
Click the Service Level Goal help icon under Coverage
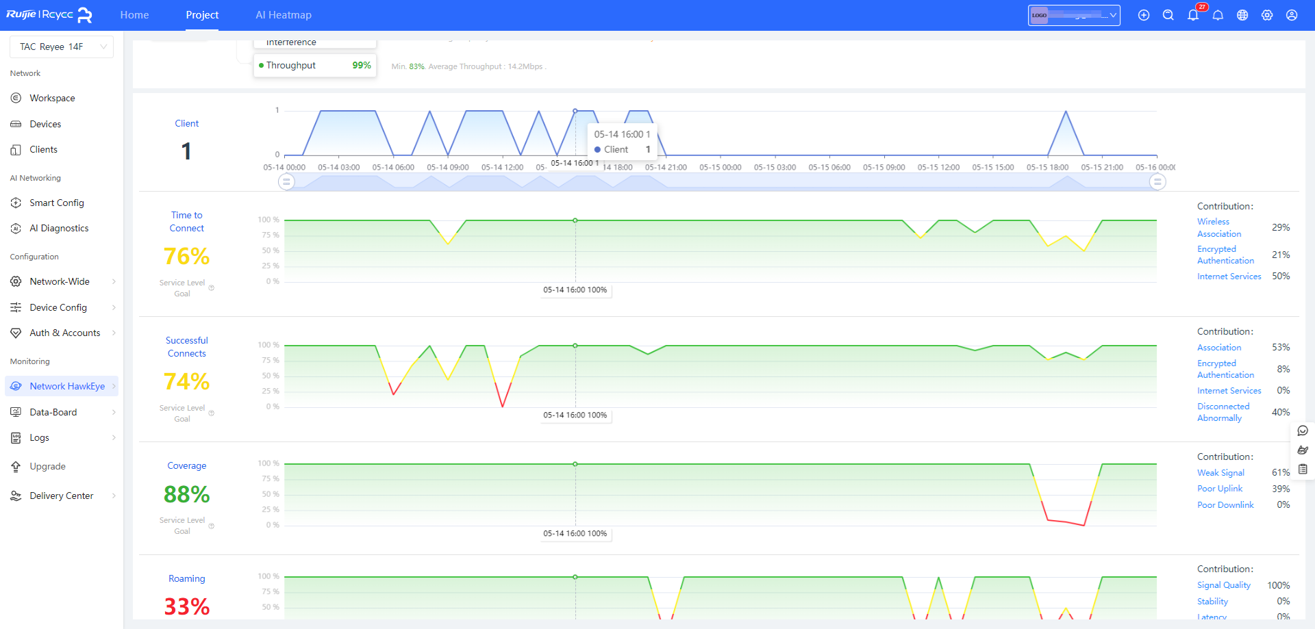pyautogui.click(x=212, y=526)
